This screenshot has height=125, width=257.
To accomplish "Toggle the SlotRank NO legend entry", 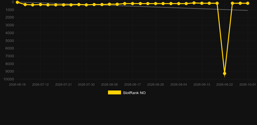I will [x=127, y=93].
